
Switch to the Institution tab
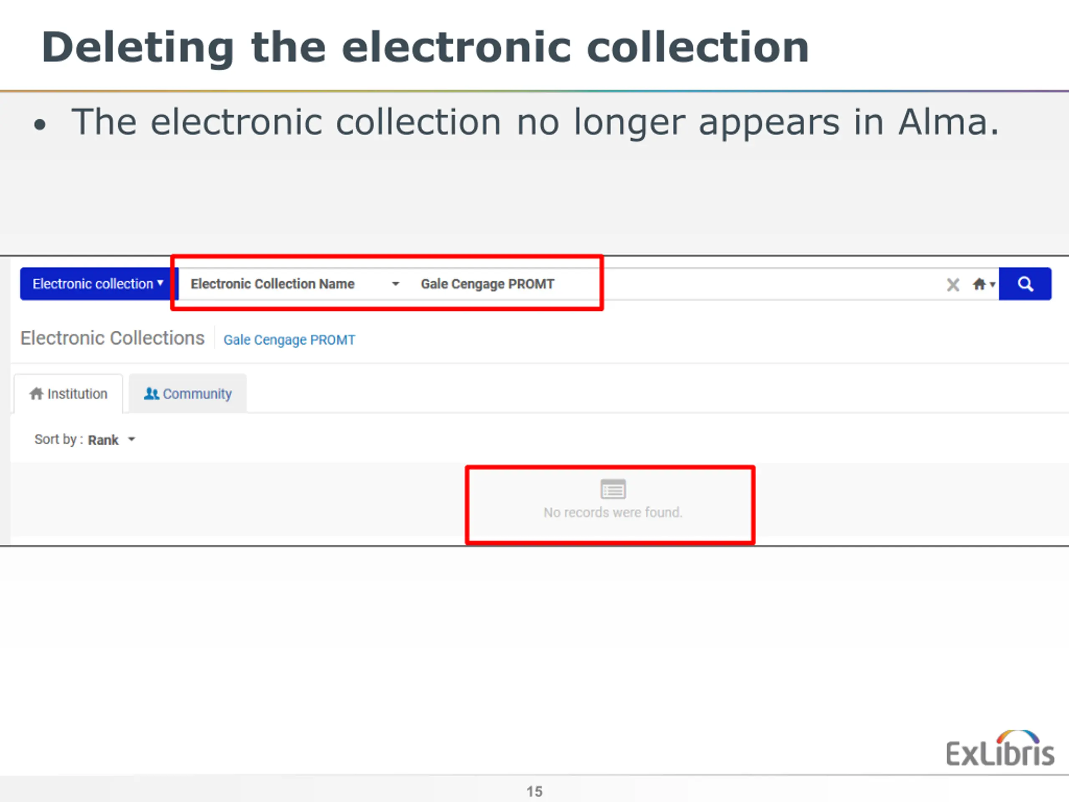click(68, 393)
